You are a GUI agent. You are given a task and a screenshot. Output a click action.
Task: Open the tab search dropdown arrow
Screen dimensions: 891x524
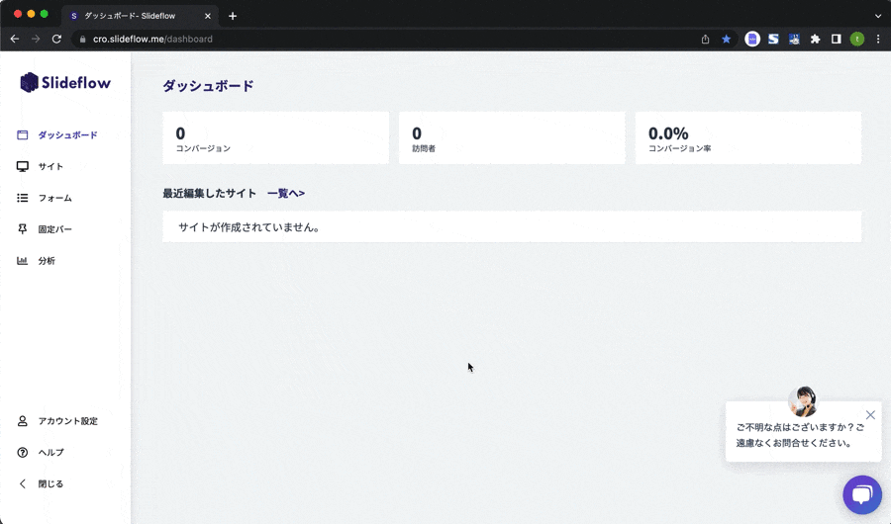[x=878, y=16]
